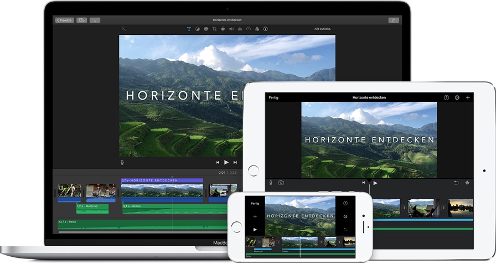This screenshot has height=264, width=496.
Task: Skip to next clip in Mac viewer
Action: pyautogui.click(x=235, y=163)
